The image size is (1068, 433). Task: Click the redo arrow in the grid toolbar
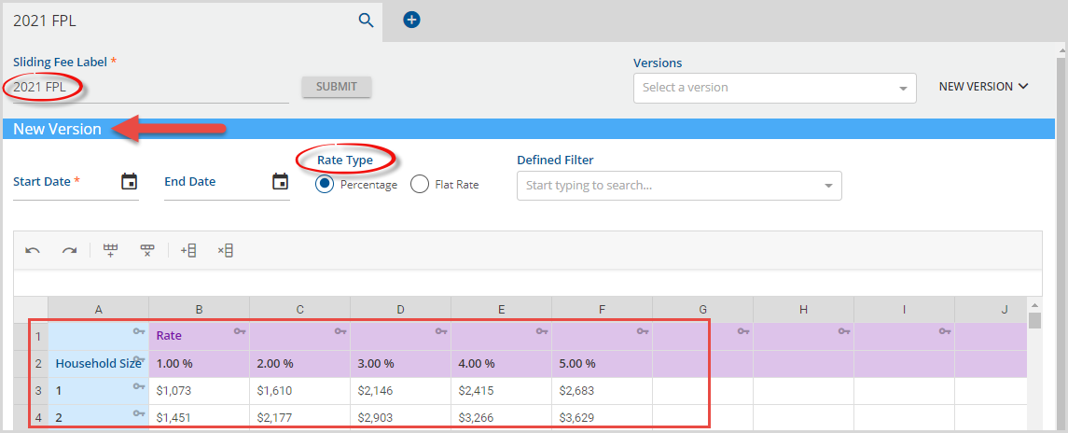[x=69, y=250]
